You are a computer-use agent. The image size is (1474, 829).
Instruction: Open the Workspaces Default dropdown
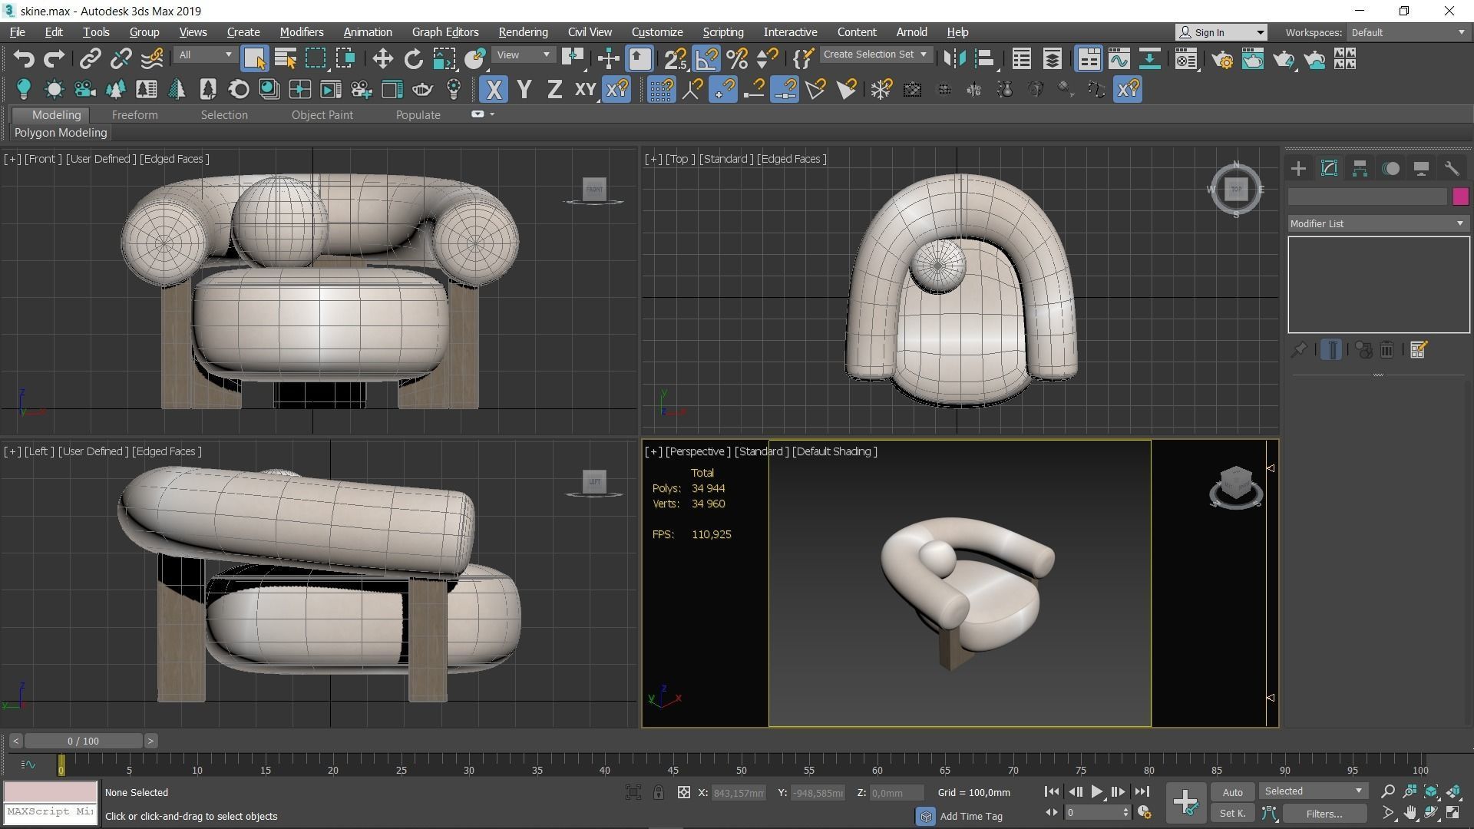coord(1408,32)
